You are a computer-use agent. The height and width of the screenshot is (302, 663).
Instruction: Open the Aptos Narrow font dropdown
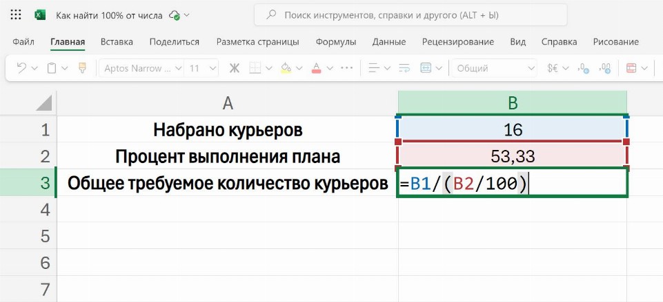click(141, 68)
